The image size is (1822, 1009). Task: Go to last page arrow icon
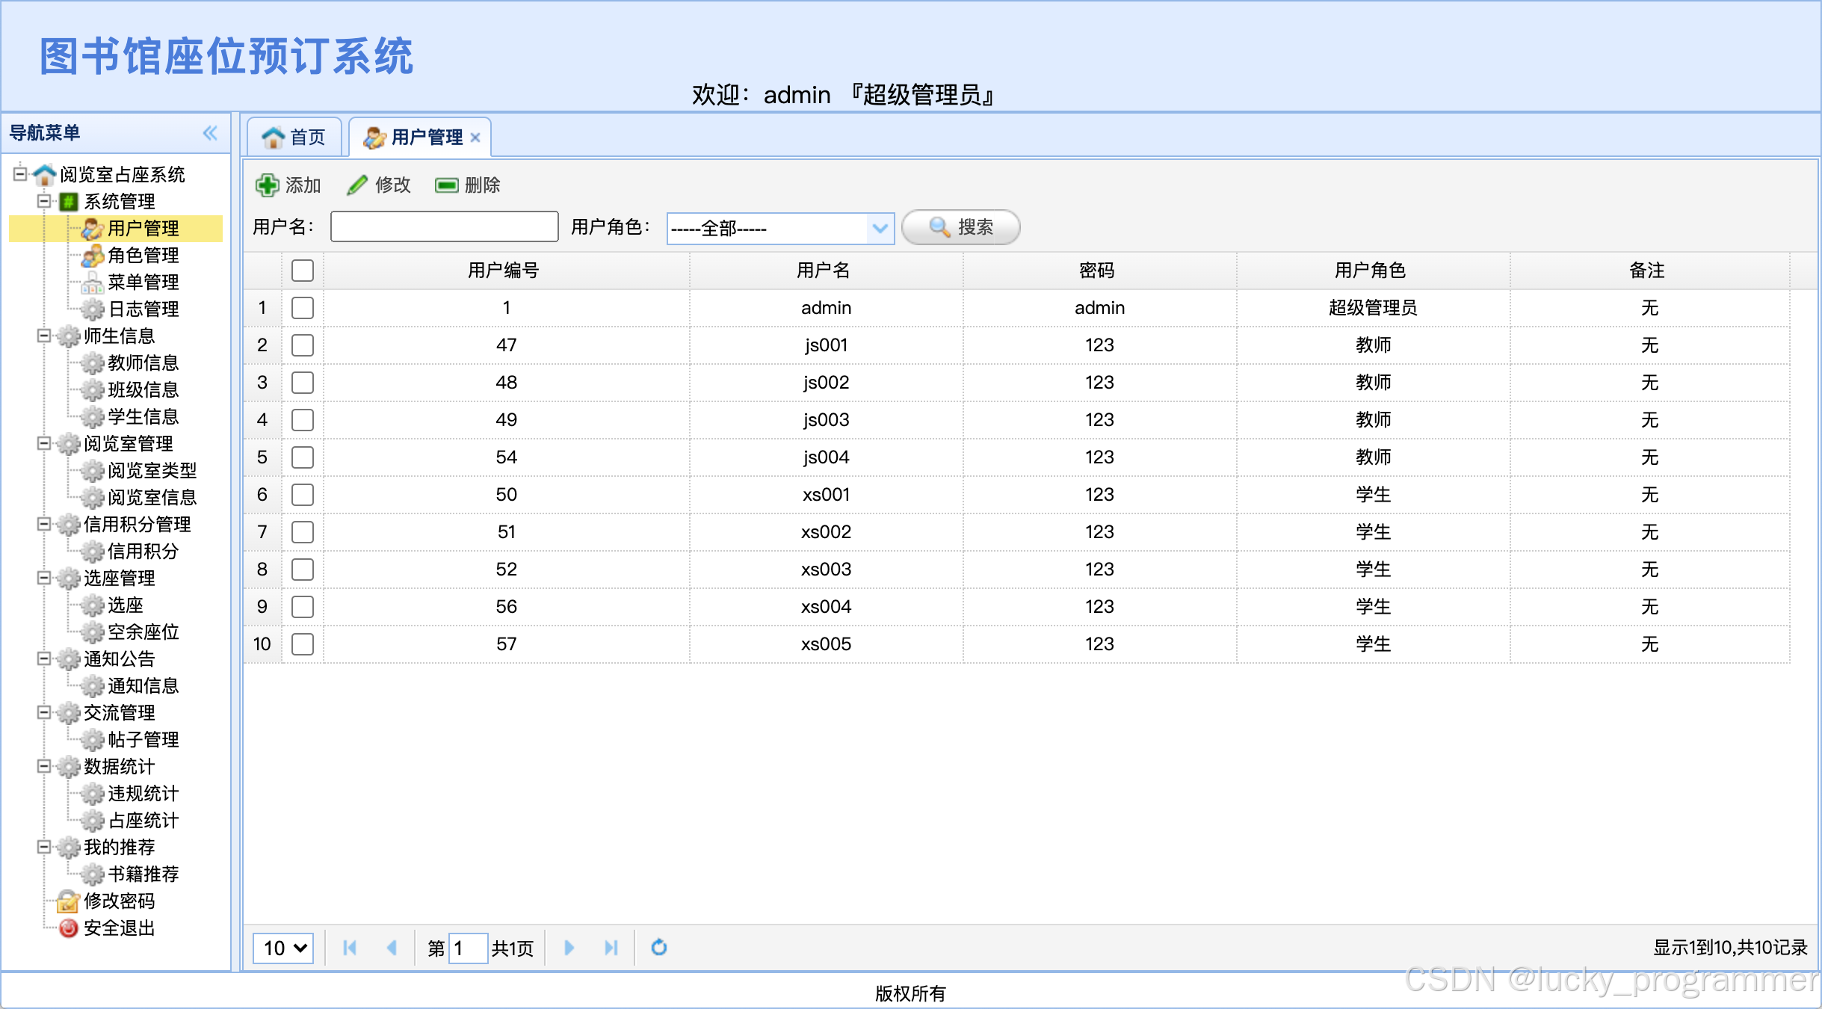point(611,948)
